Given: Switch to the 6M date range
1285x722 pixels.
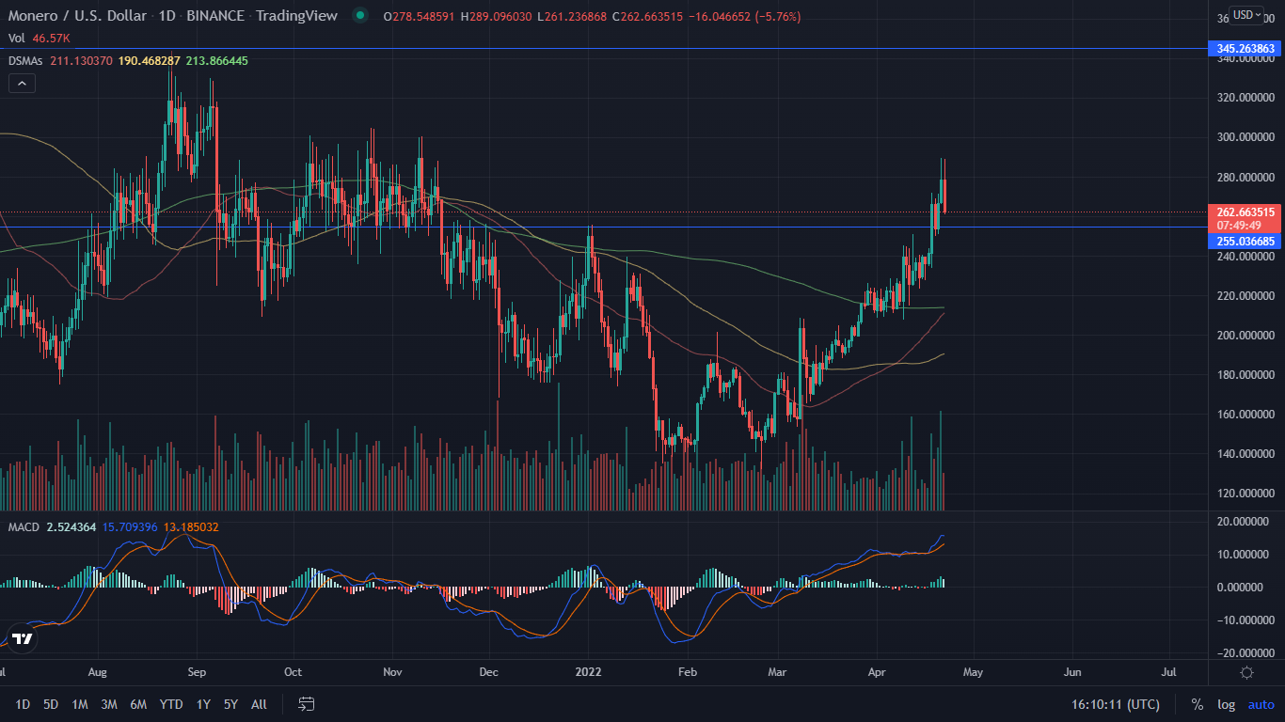Looking at the screenshot, I should pos(138,704).
